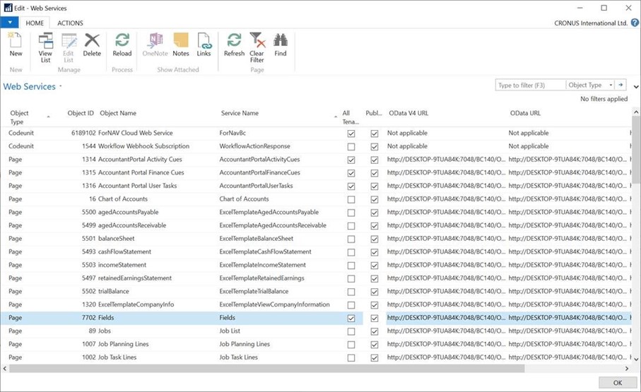This screenshot has width=641, height=392.
Task: Switch to the ACTIONS tab
Action: click(70, 23)
